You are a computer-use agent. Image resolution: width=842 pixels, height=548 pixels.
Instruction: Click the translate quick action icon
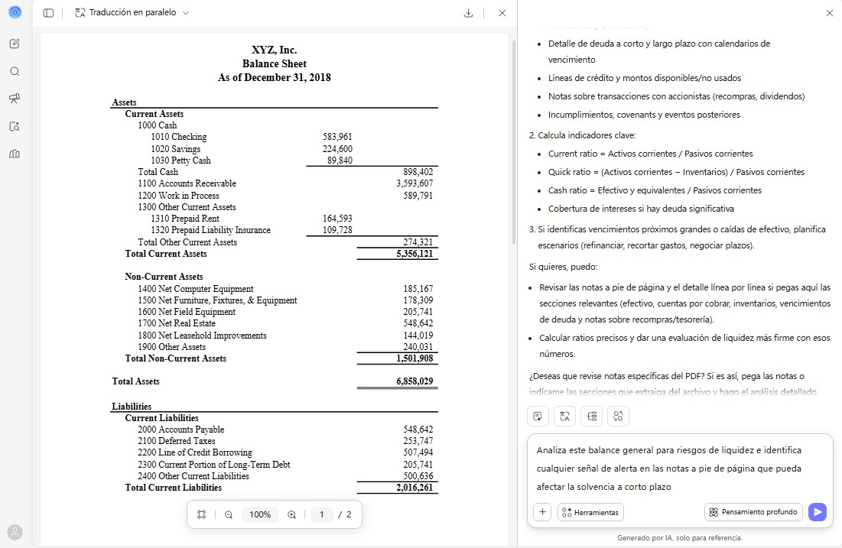click(x=564, y=416)
